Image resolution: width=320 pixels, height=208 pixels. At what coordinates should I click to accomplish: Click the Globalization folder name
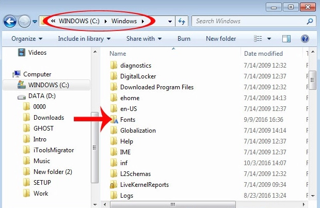click(x=138, y=131)
